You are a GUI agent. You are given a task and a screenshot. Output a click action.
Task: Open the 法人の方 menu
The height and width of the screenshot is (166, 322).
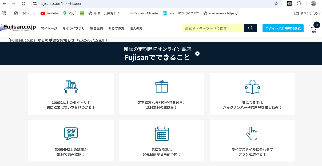pos(136,29)
